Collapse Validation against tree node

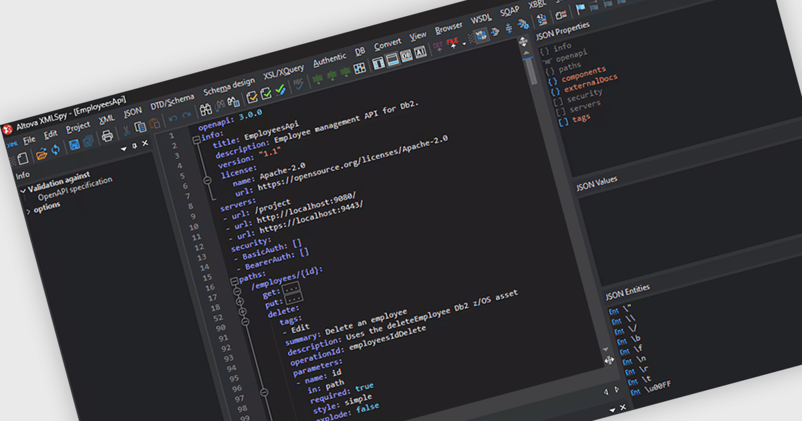(x=23, y=191)
